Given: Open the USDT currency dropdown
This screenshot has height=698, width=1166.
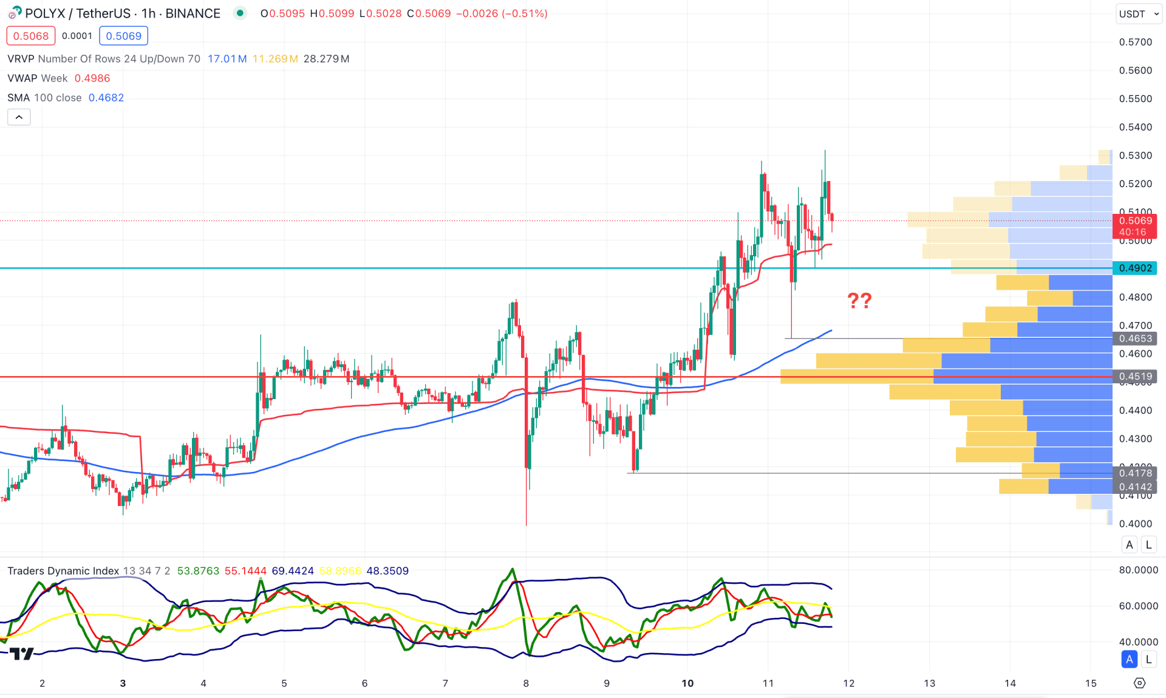Looking at the screenshot, I should coord(1139,13).
